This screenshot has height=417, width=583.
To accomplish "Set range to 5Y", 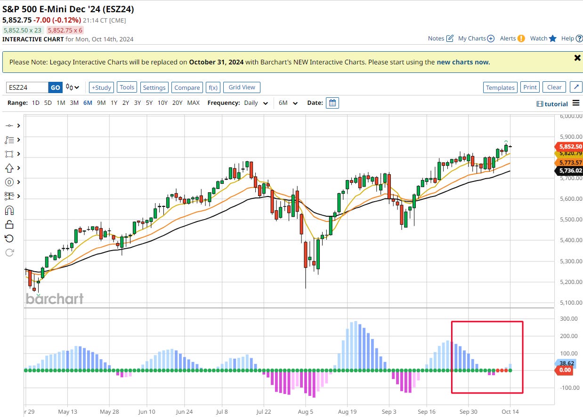I will (x=149, y=103).
